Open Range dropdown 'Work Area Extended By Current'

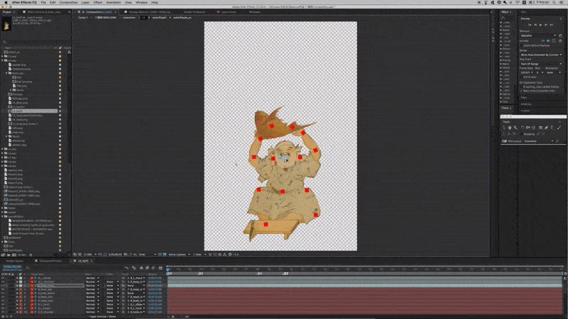pos(541,55)
